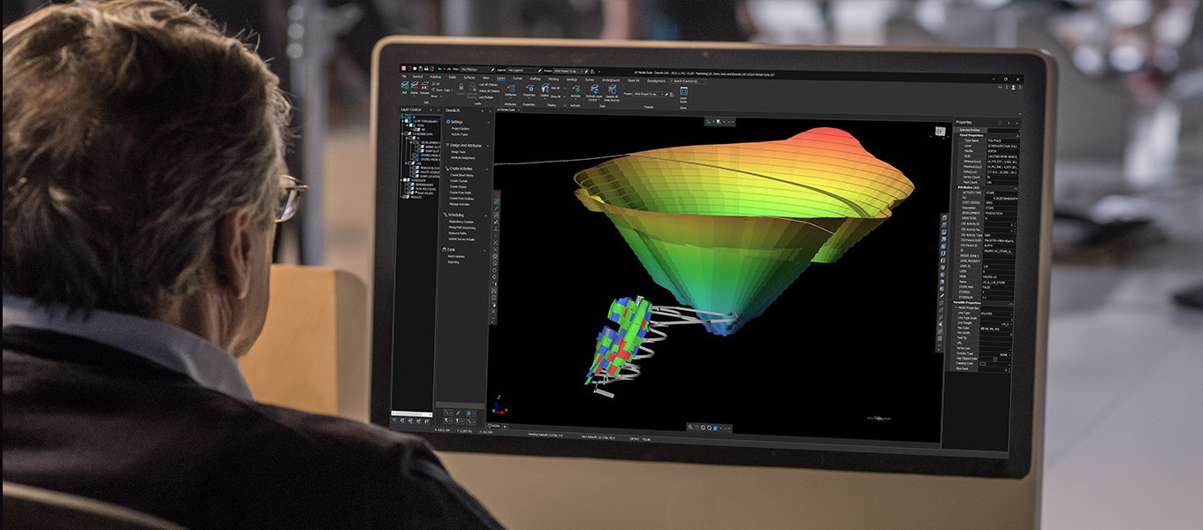The image size is (1203, 530).
Task: Click the view cube in the viewport corner
Action: pos(938,131)
